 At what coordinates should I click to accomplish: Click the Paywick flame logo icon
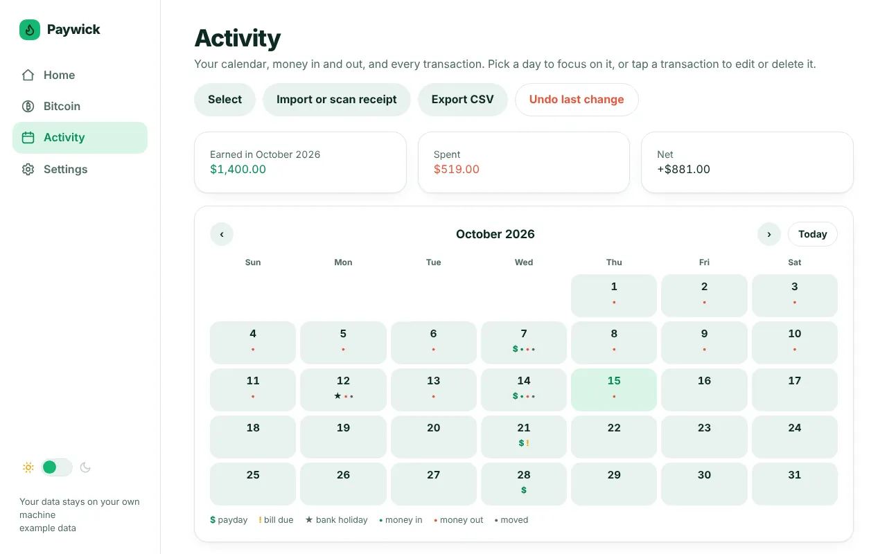30,30
